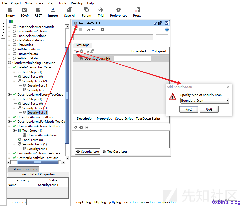Open the Proxy toolbar icon
Viewport: 243px width, 206px height.
tap(137, 12)
